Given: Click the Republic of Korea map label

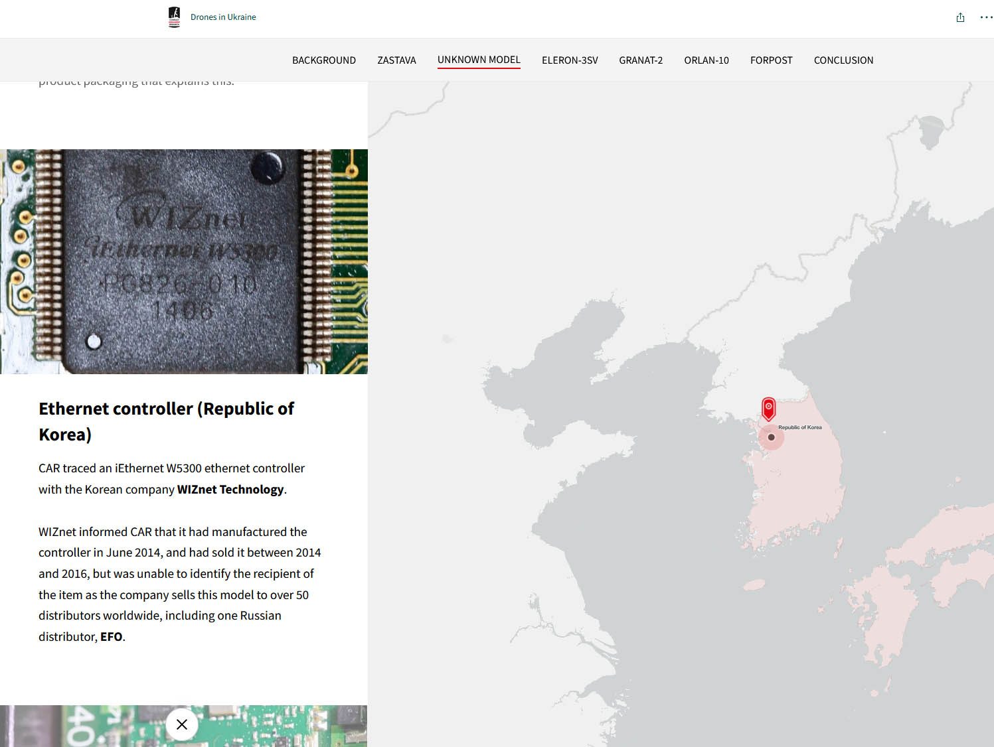Looking at the screenshot, I should point(800,427).
